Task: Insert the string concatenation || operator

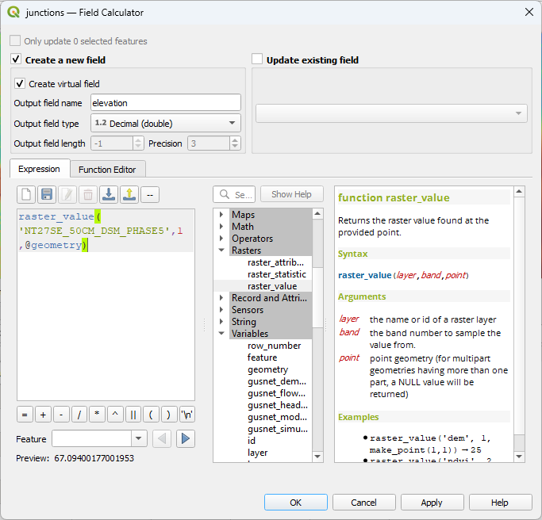Action: (x=133, y=414)
